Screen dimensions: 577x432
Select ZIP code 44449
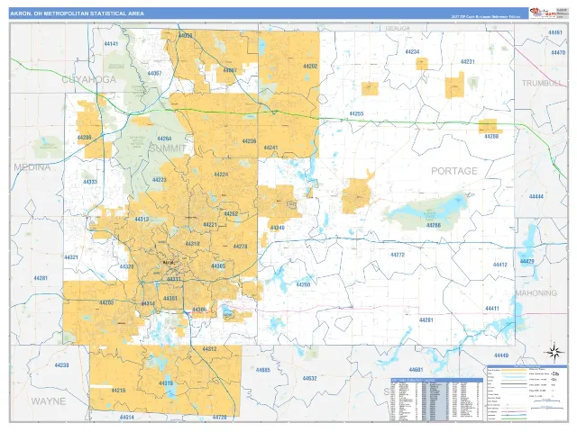click(501, 355)
